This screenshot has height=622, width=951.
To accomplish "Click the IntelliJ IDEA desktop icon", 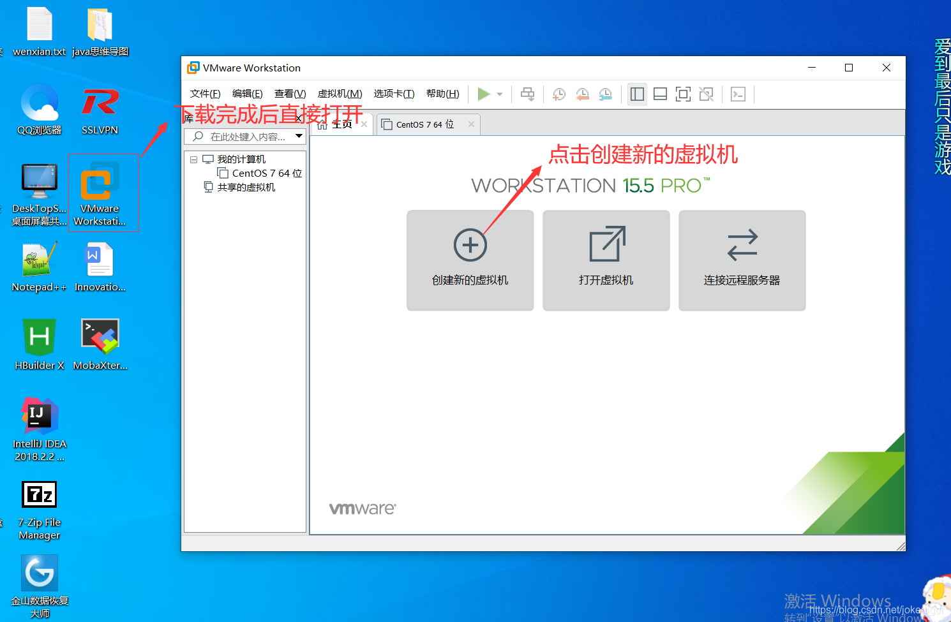I will pos(40,429).
